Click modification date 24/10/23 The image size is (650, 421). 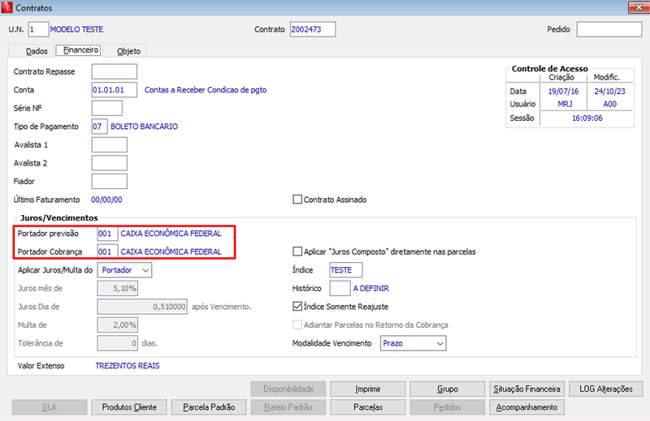610,91
